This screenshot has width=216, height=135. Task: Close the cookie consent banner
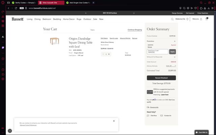[x=114, y=121]
